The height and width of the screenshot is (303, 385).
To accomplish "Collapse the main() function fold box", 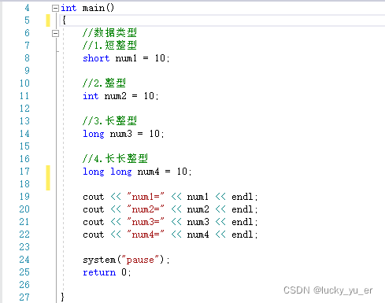I will click(55, 9).
